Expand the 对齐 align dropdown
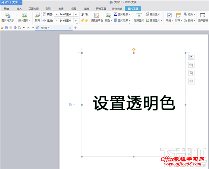This screenshot has height=169, width=209. tap(178, 21)
